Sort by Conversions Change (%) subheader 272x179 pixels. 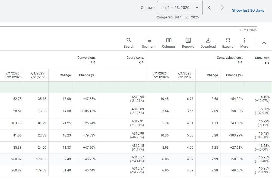click(87, 75)
